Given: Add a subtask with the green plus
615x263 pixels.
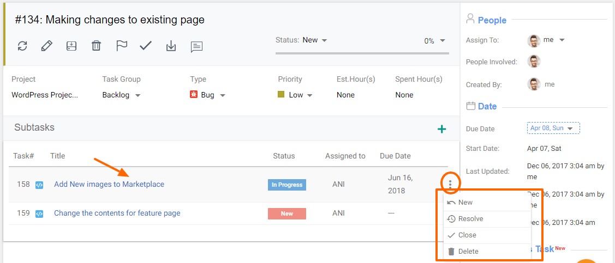Looking at the screenshot, I should (x=442, y=129).
